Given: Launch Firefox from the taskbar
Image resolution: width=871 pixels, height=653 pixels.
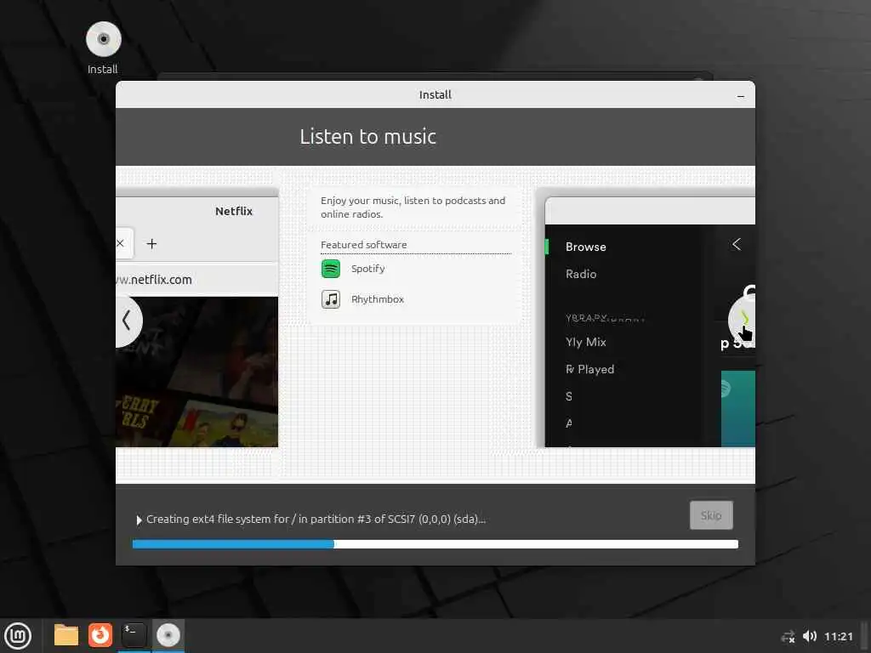Looking at the screenshot, I should (x=100, y=635).
